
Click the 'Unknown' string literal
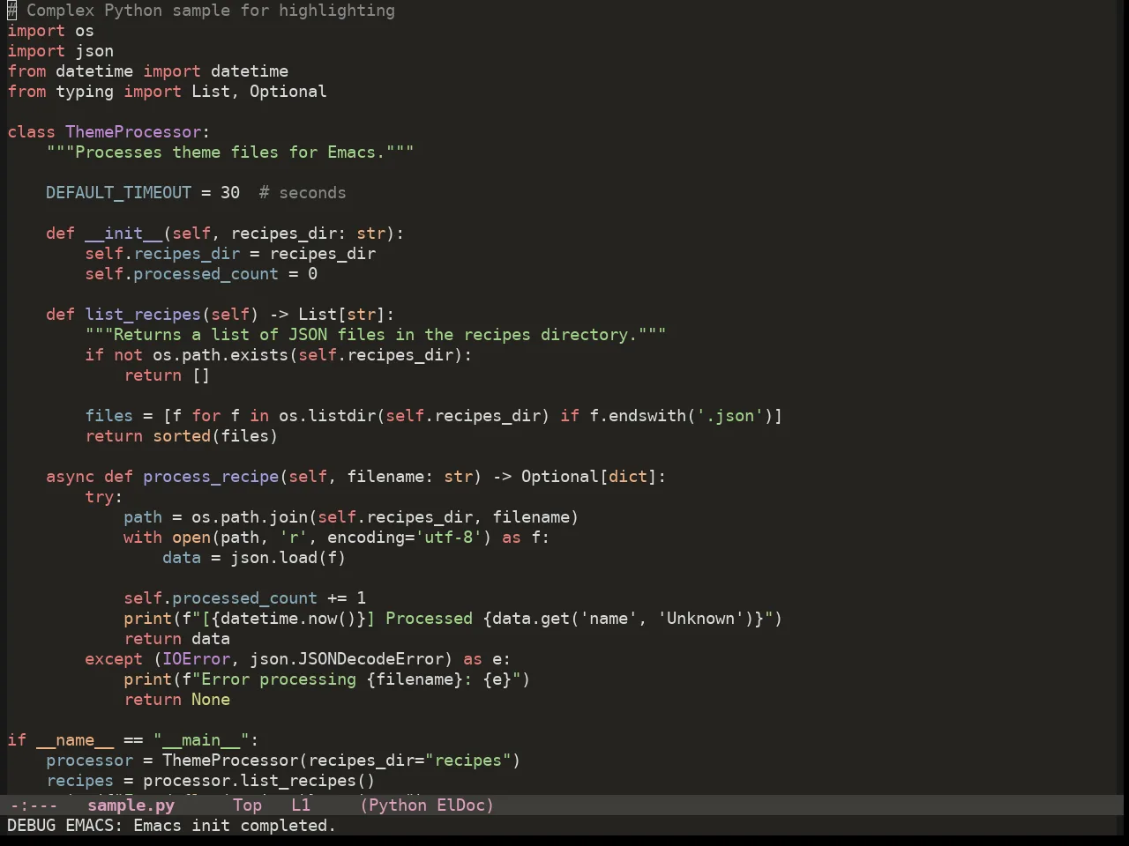point(700,619)
